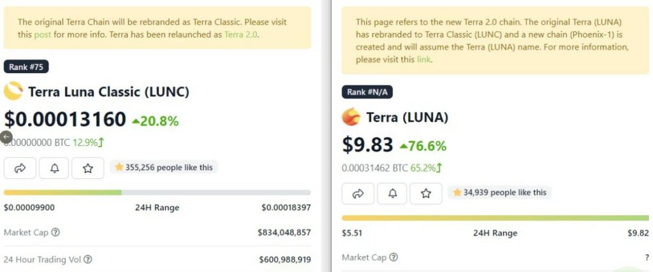Follow the "link" in the Terra 2.0 chain notice
This screenshot has height=272, width=653.
click(x=424, y=59)
